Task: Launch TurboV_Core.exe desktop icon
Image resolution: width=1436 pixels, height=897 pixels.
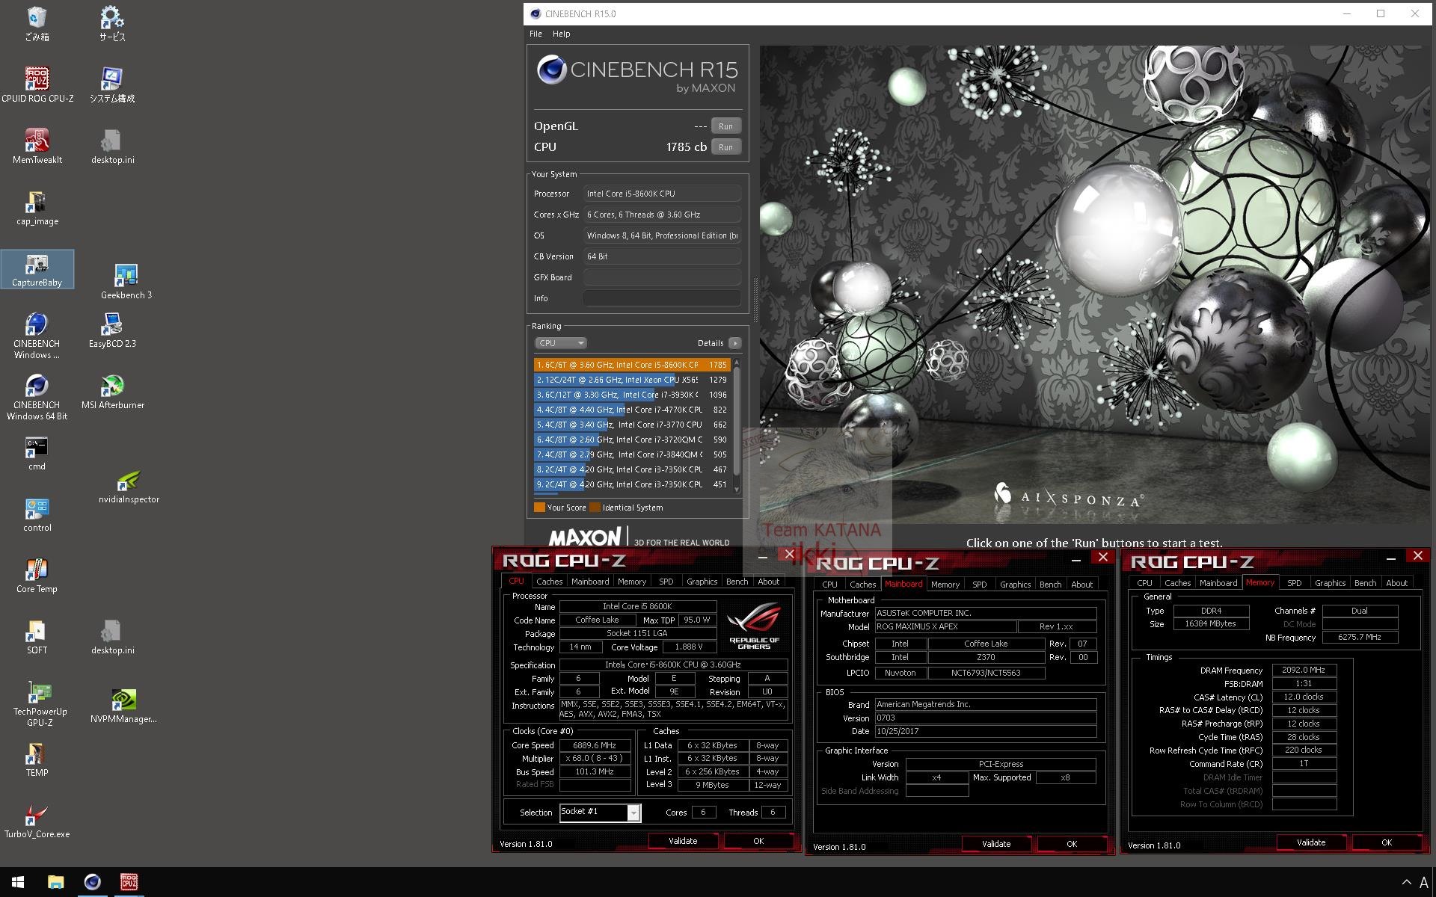Action: pyautogui.click(x=37, y=821)
